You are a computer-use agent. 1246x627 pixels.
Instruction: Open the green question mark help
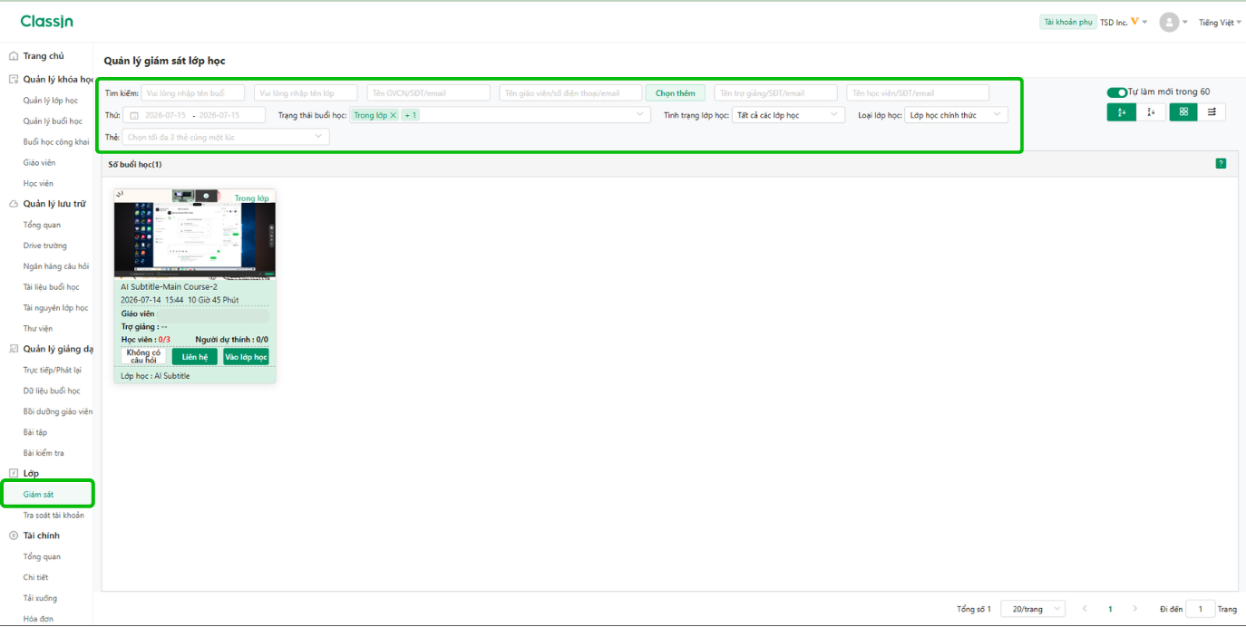[x=1221, y=163]
